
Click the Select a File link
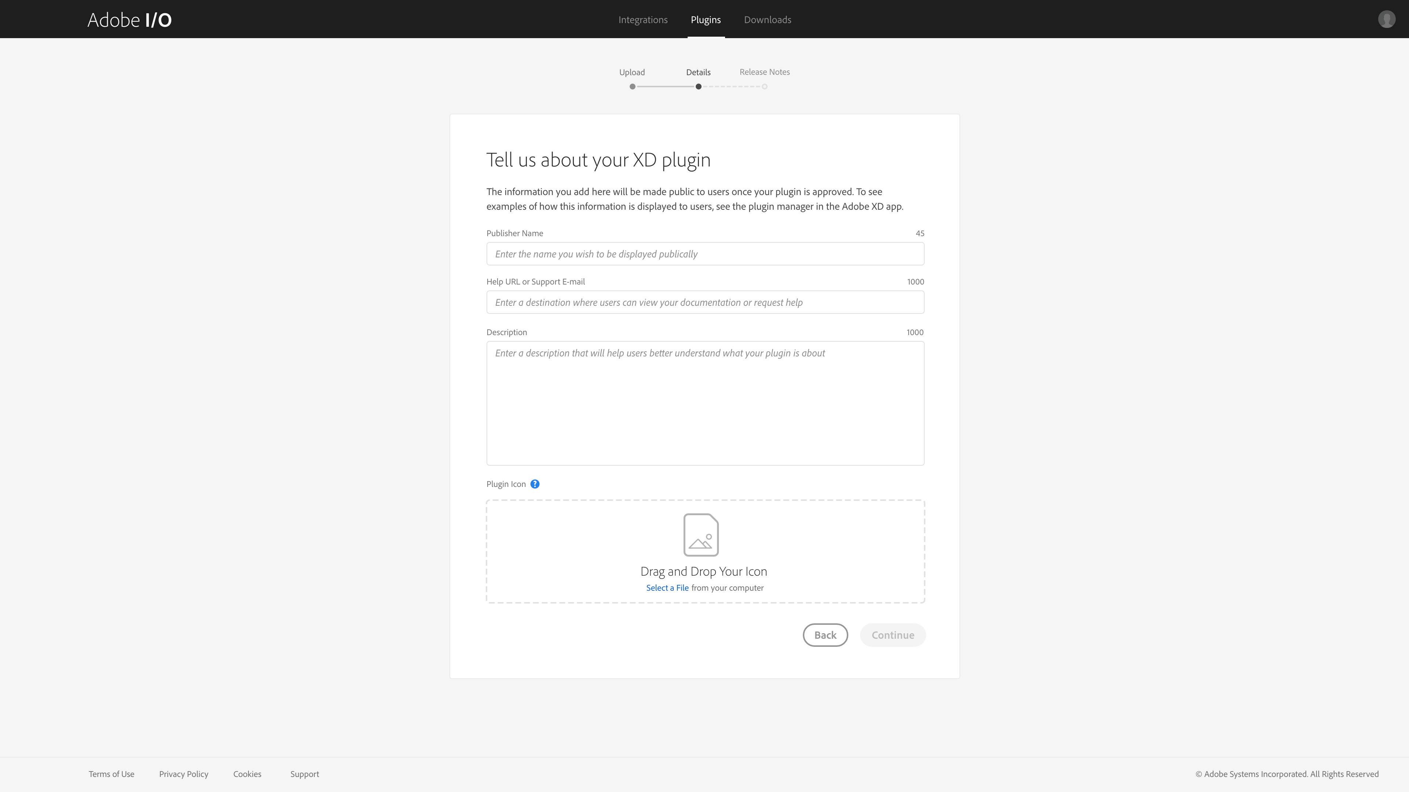(667, 587)
